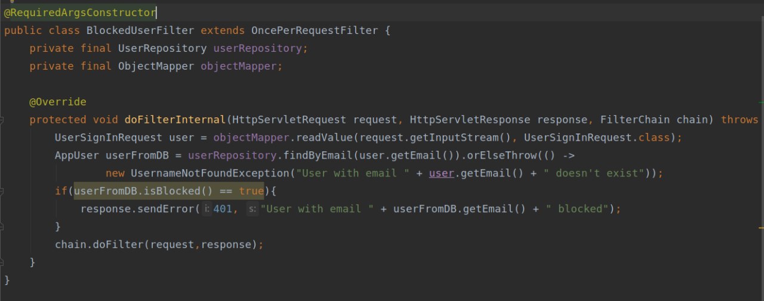This screenshot has height=301, width=764.
Task: Click the fold end marker beside the if block's closing brace
Action: tap(2, 227)
